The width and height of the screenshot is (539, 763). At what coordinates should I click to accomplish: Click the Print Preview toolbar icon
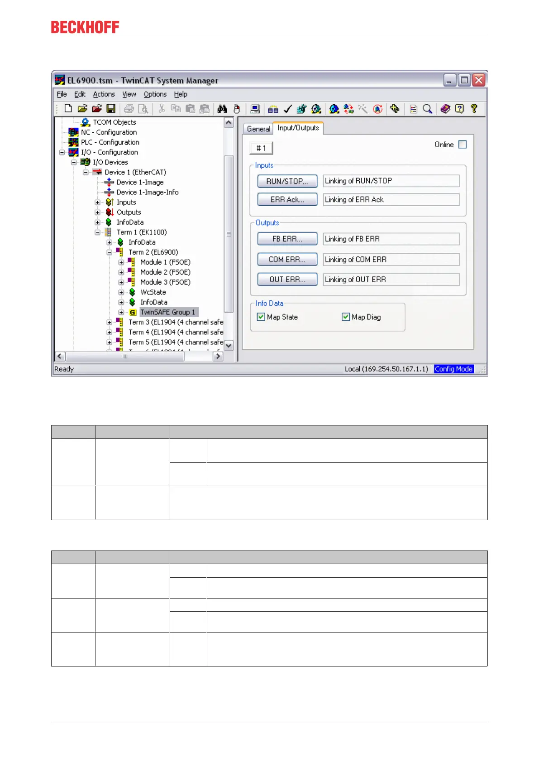(x=143, y=108)
